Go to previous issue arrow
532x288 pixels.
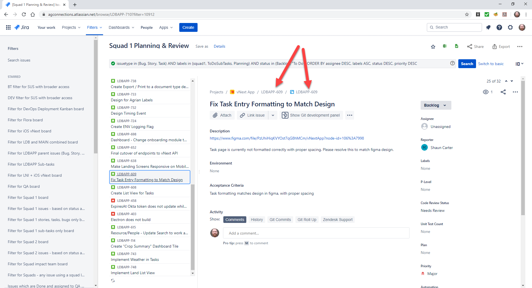(506, 81)
